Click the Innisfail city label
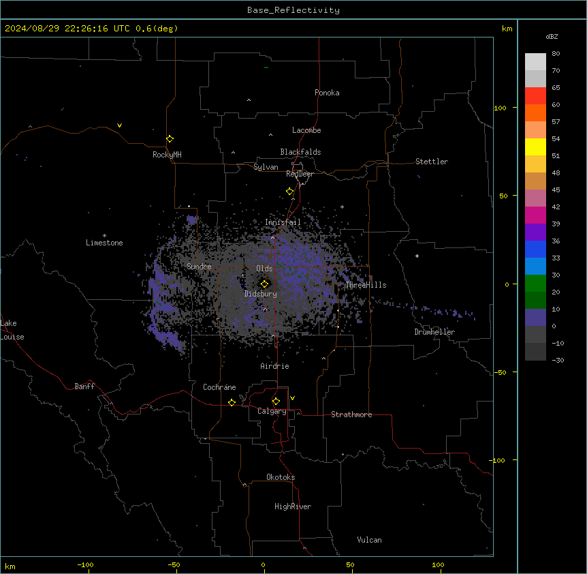Image resolution: width=587 pixels, height=574 pixels. click(283, 222)
